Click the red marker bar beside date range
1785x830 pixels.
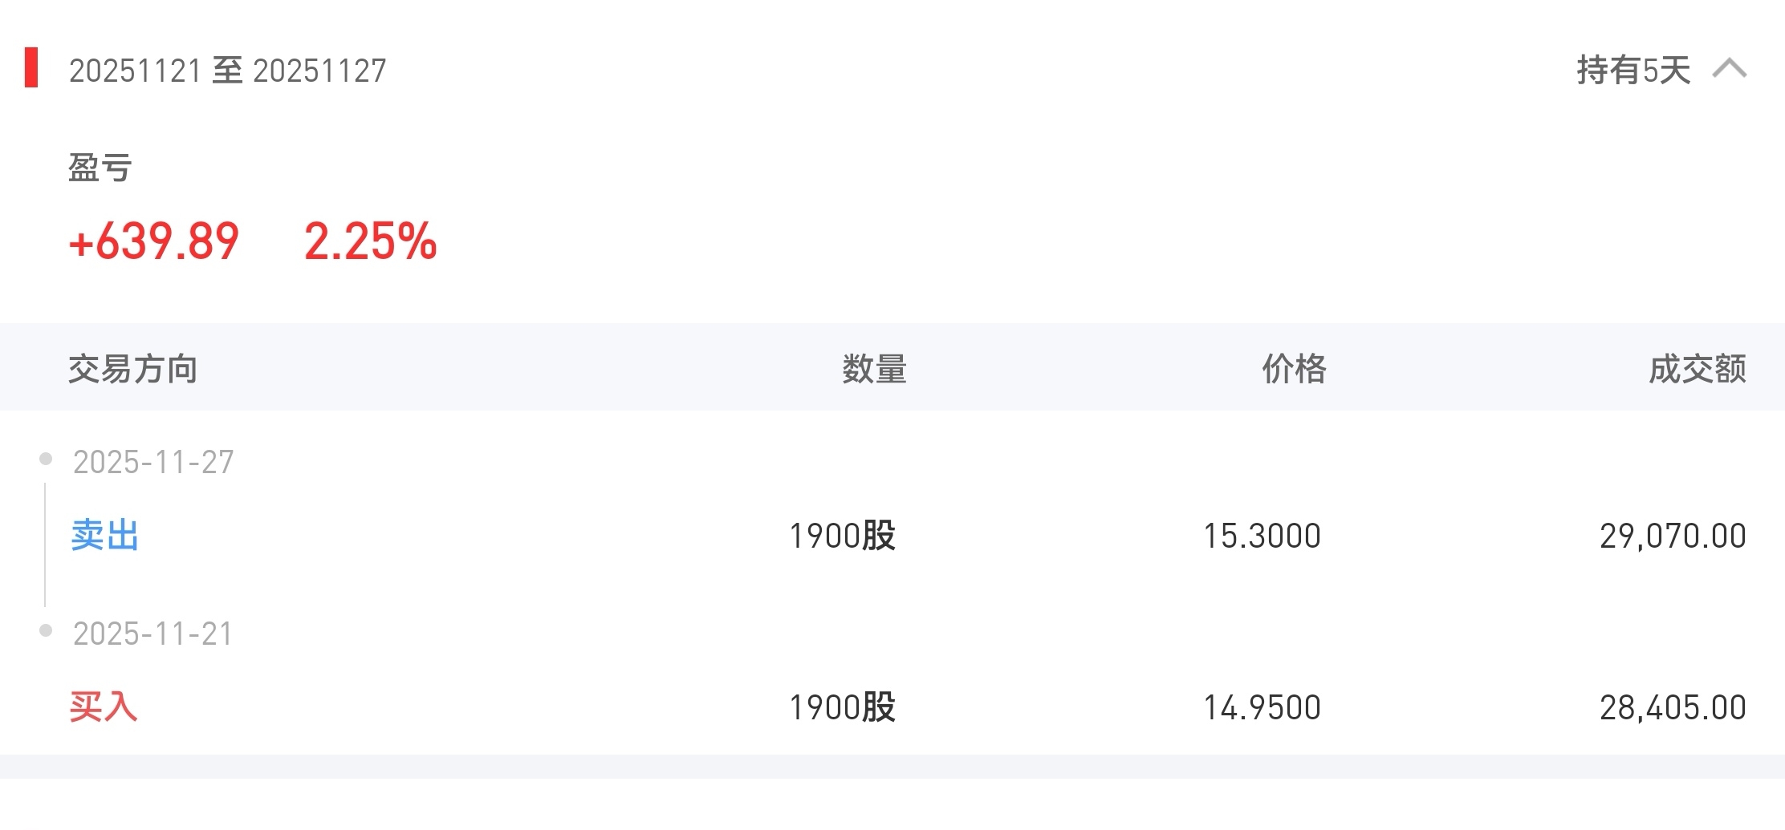31,67
